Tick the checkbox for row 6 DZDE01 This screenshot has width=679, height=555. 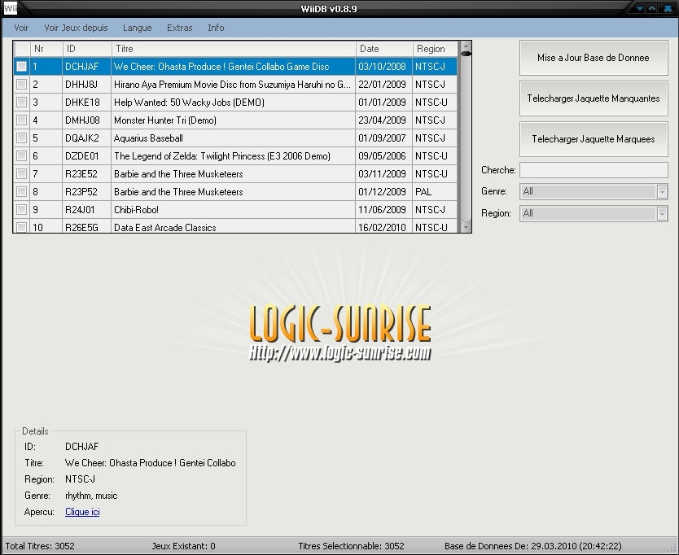[x=21, y=156]
